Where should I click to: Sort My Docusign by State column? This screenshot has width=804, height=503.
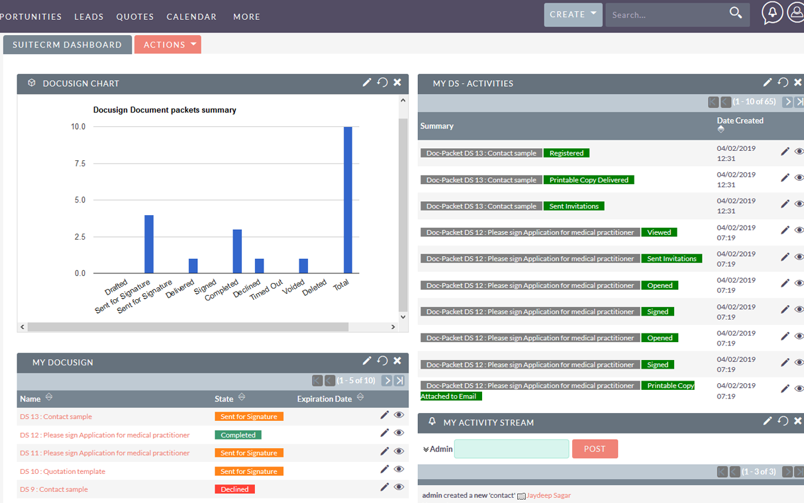click(242, 397)
